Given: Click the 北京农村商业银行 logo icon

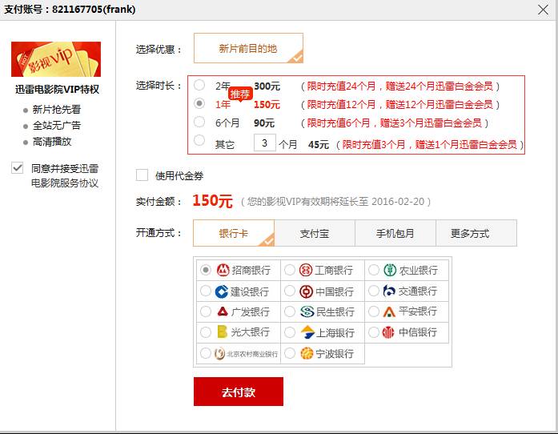Looking at the screenshot, I should (x=219, y=354).
